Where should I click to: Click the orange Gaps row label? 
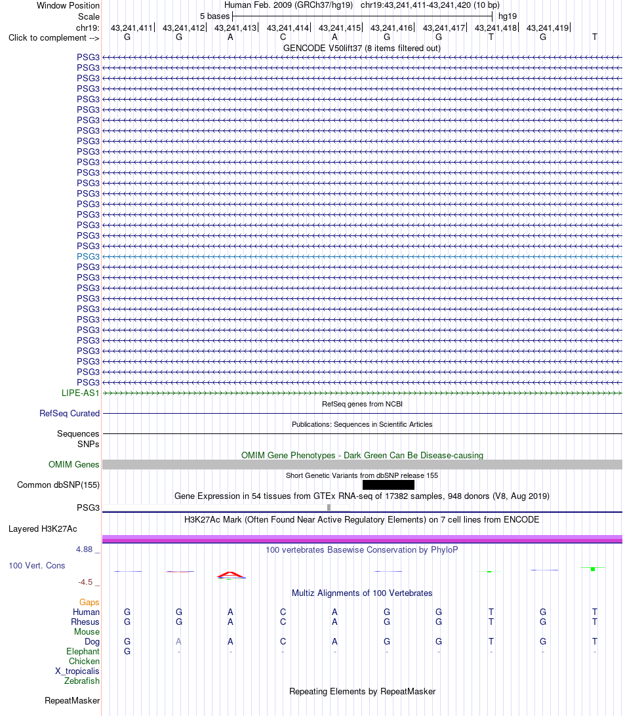[x=90, y=603]
